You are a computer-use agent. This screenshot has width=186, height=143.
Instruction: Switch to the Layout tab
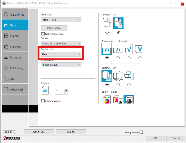(15, 35)
